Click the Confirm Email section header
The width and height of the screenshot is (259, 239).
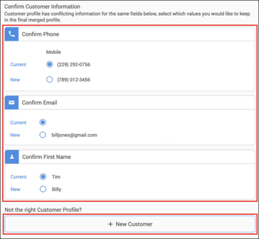tap(130, 103)
